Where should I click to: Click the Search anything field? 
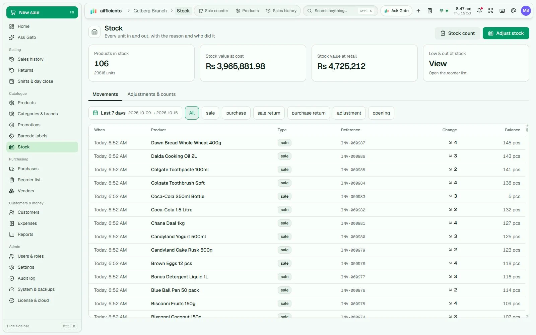click(x=340, y=11)
